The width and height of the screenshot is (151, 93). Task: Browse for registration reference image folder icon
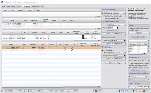click(149, 80)
